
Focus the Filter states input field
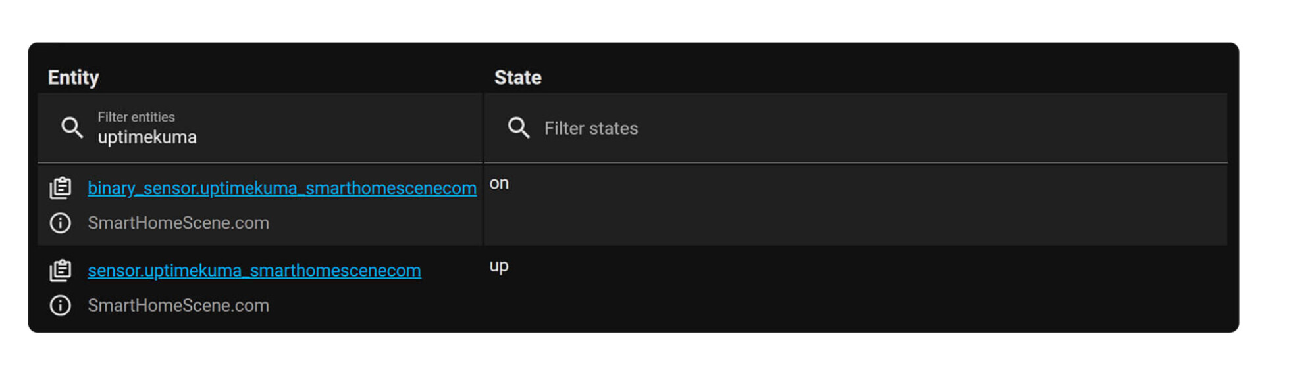tap(856, 127)
